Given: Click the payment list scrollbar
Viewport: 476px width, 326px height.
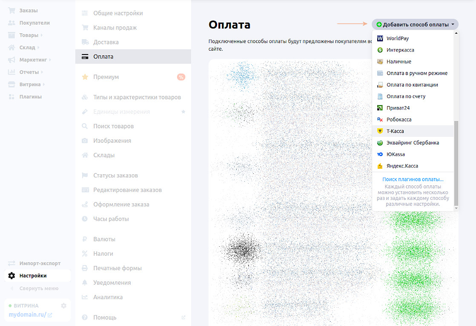Looking at the screenshot, I should coord(456,162).
